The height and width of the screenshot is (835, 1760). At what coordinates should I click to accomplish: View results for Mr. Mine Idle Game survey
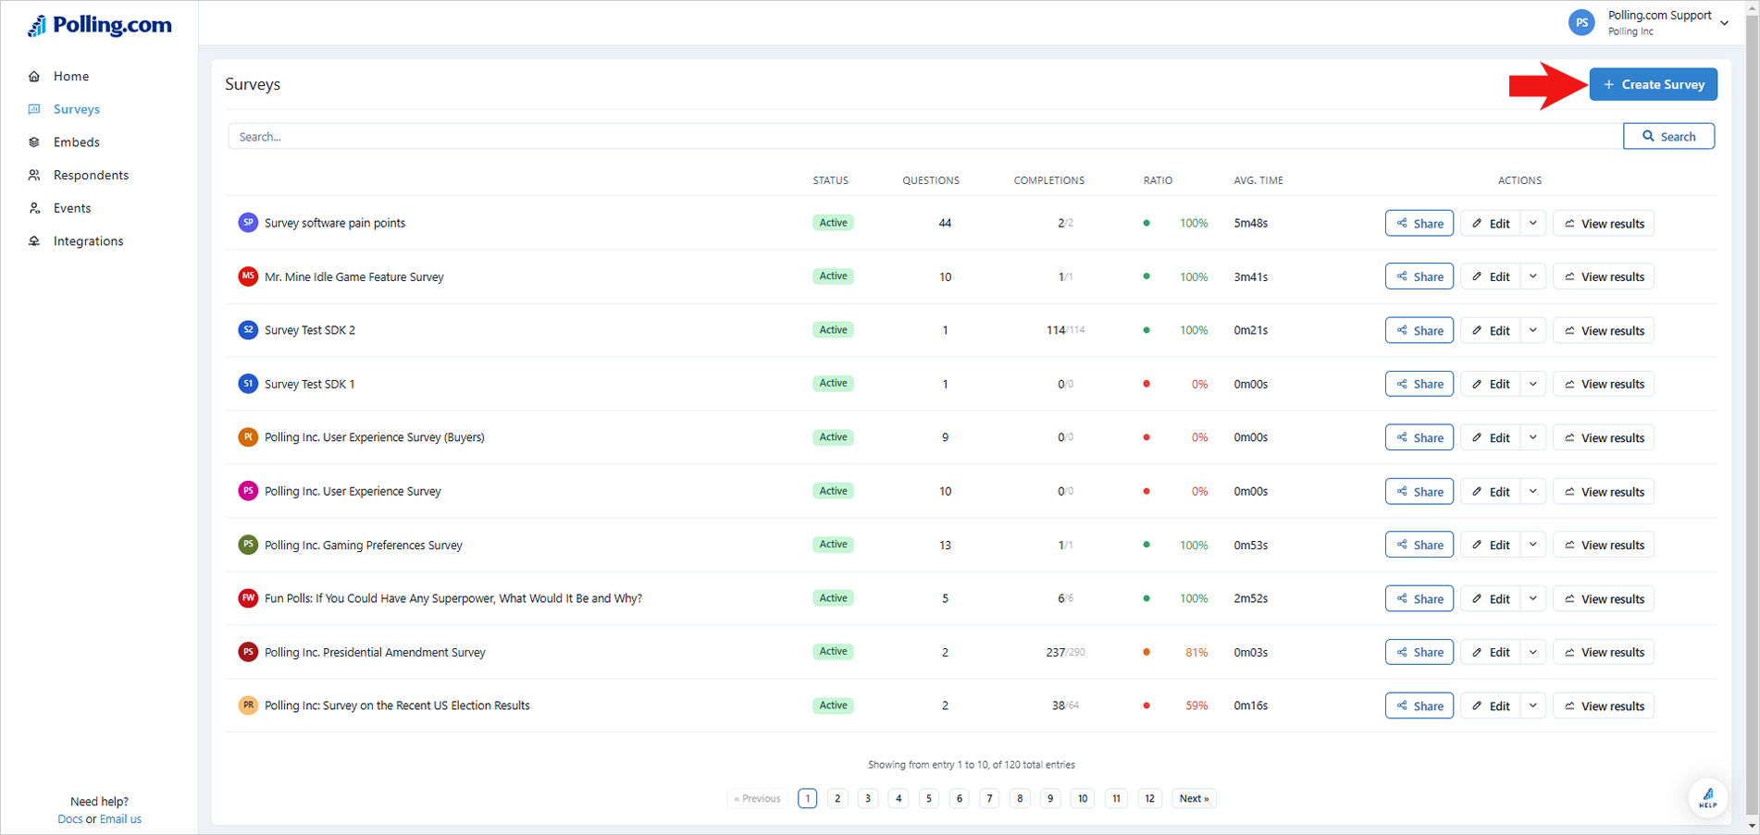pyautogui.click(x=1604, y=276)
